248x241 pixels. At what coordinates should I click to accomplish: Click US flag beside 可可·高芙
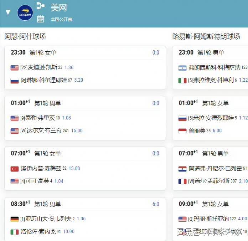click(15, 181)
